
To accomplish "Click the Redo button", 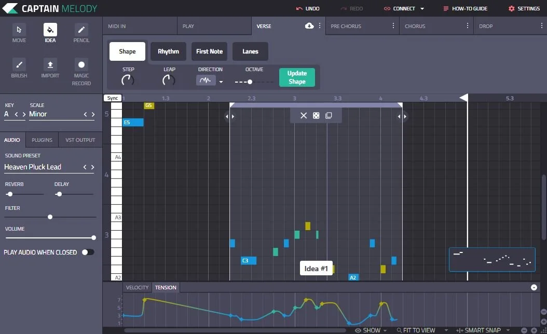I will pos(352,8).
